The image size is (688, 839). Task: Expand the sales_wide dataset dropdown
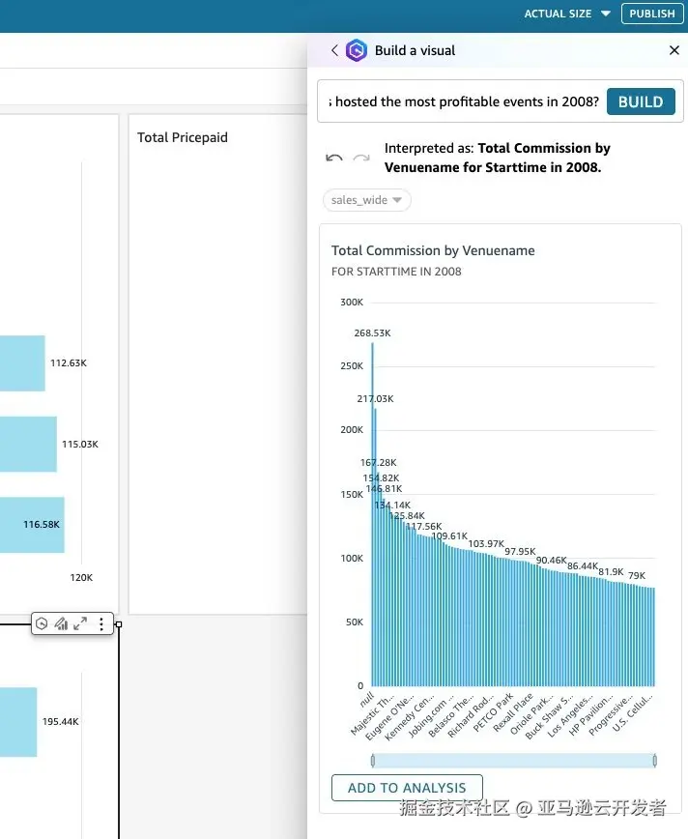(366, 200)
